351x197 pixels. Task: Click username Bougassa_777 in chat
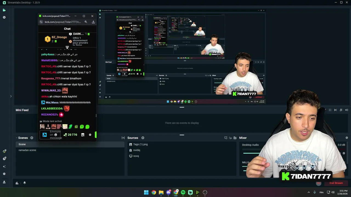[50, 79]
